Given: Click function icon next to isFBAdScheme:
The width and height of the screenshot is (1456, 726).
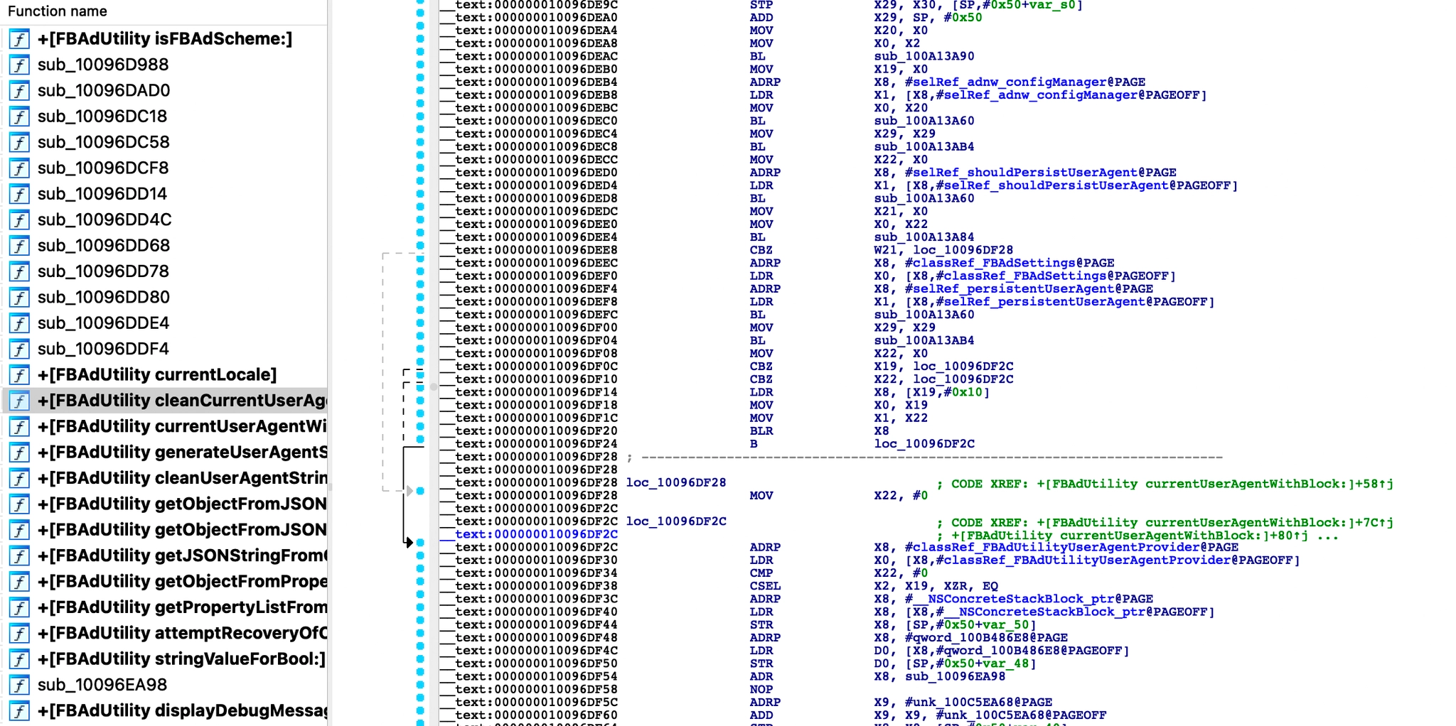Looking at the screenshot, I should pyautogui.click(x=19, y=39).
